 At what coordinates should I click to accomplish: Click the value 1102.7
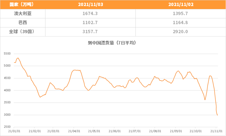click(x=90, y=22)
